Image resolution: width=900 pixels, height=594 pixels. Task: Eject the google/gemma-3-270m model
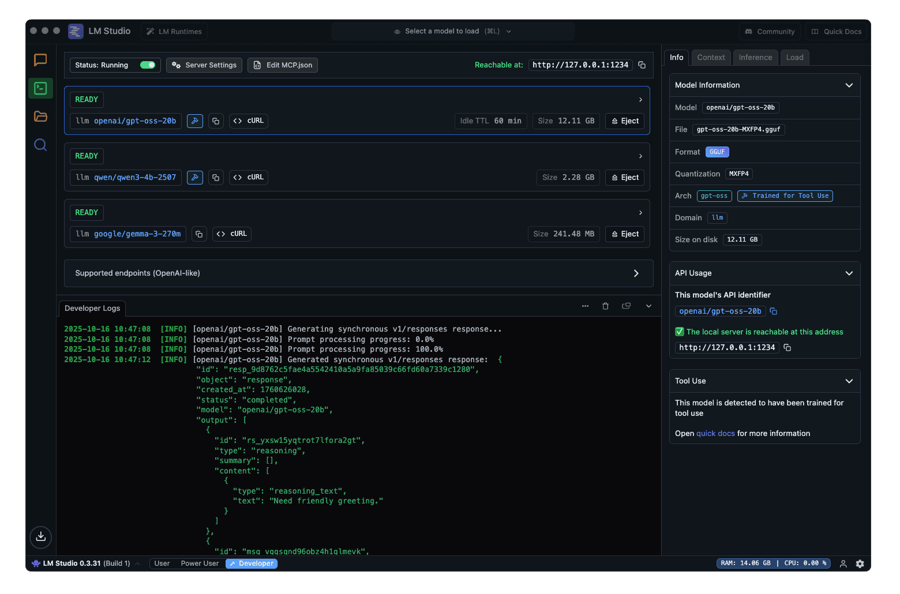coord(625,234)
